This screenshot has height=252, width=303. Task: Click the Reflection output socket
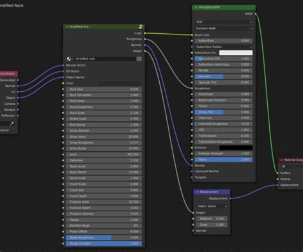point(18,115)
